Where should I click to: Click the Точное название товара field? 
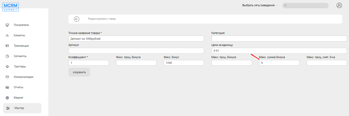(136, 39)
